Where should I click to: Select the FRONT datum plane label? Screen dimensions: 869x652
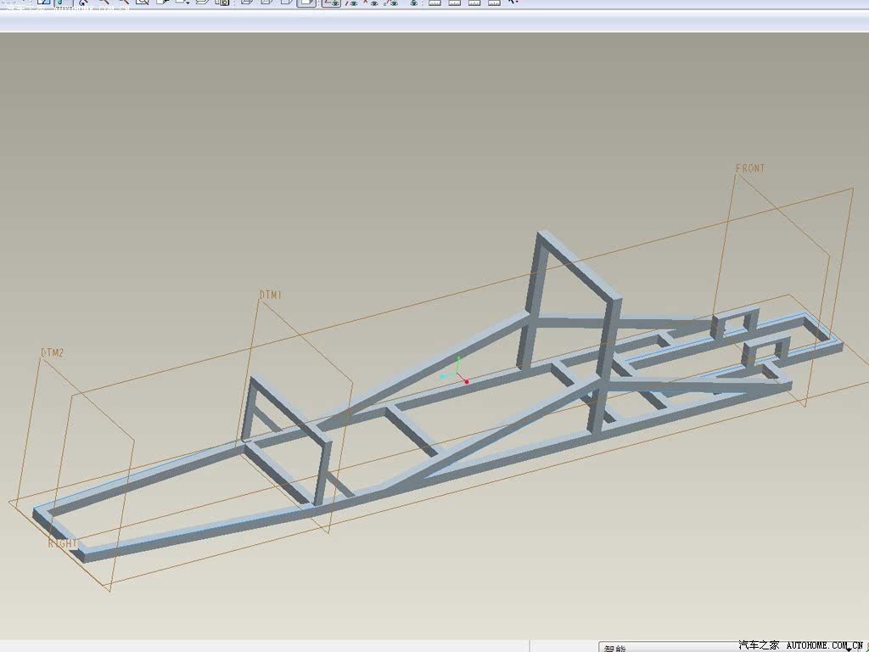coord(750,168)
